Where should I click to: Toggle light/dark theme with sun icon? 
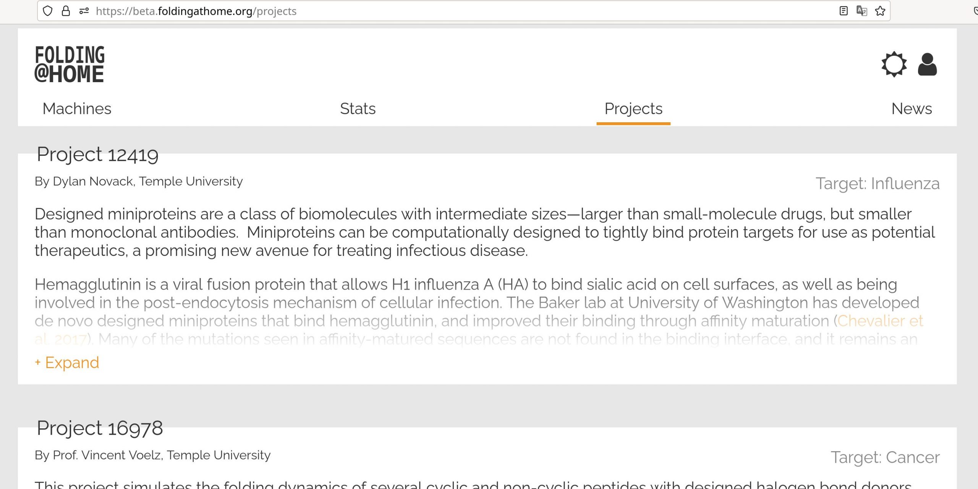894,64
